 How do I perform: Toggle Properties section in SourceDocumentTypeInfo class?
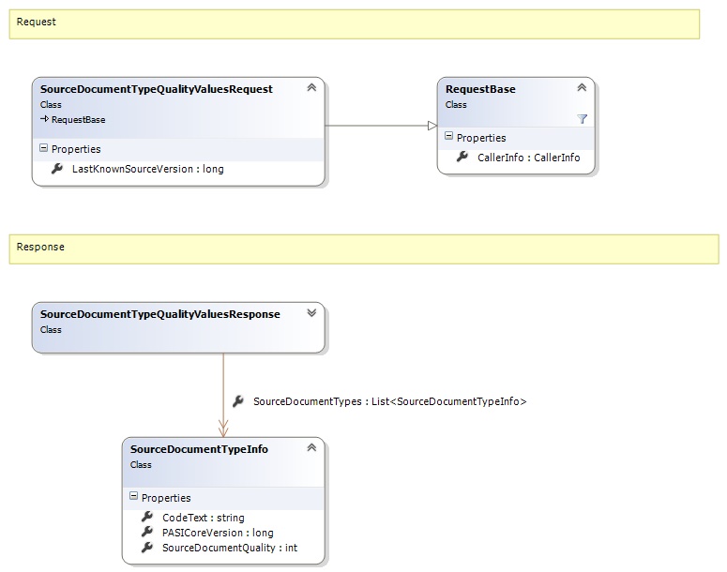(133, 498)
